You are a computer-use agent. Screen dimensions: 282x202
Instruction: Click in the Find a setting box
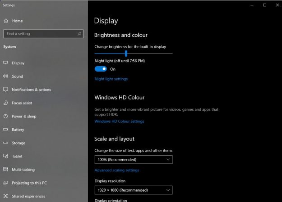click(43, 34)
